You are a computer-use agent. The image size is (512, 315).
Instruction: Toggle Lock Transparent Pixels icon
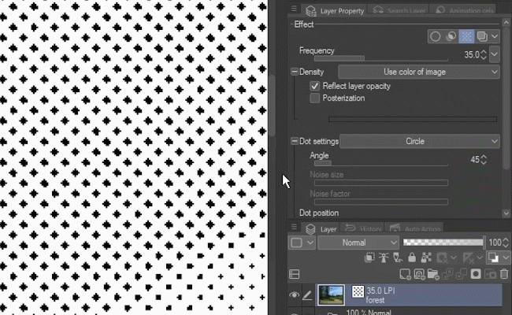click(426, 258)
